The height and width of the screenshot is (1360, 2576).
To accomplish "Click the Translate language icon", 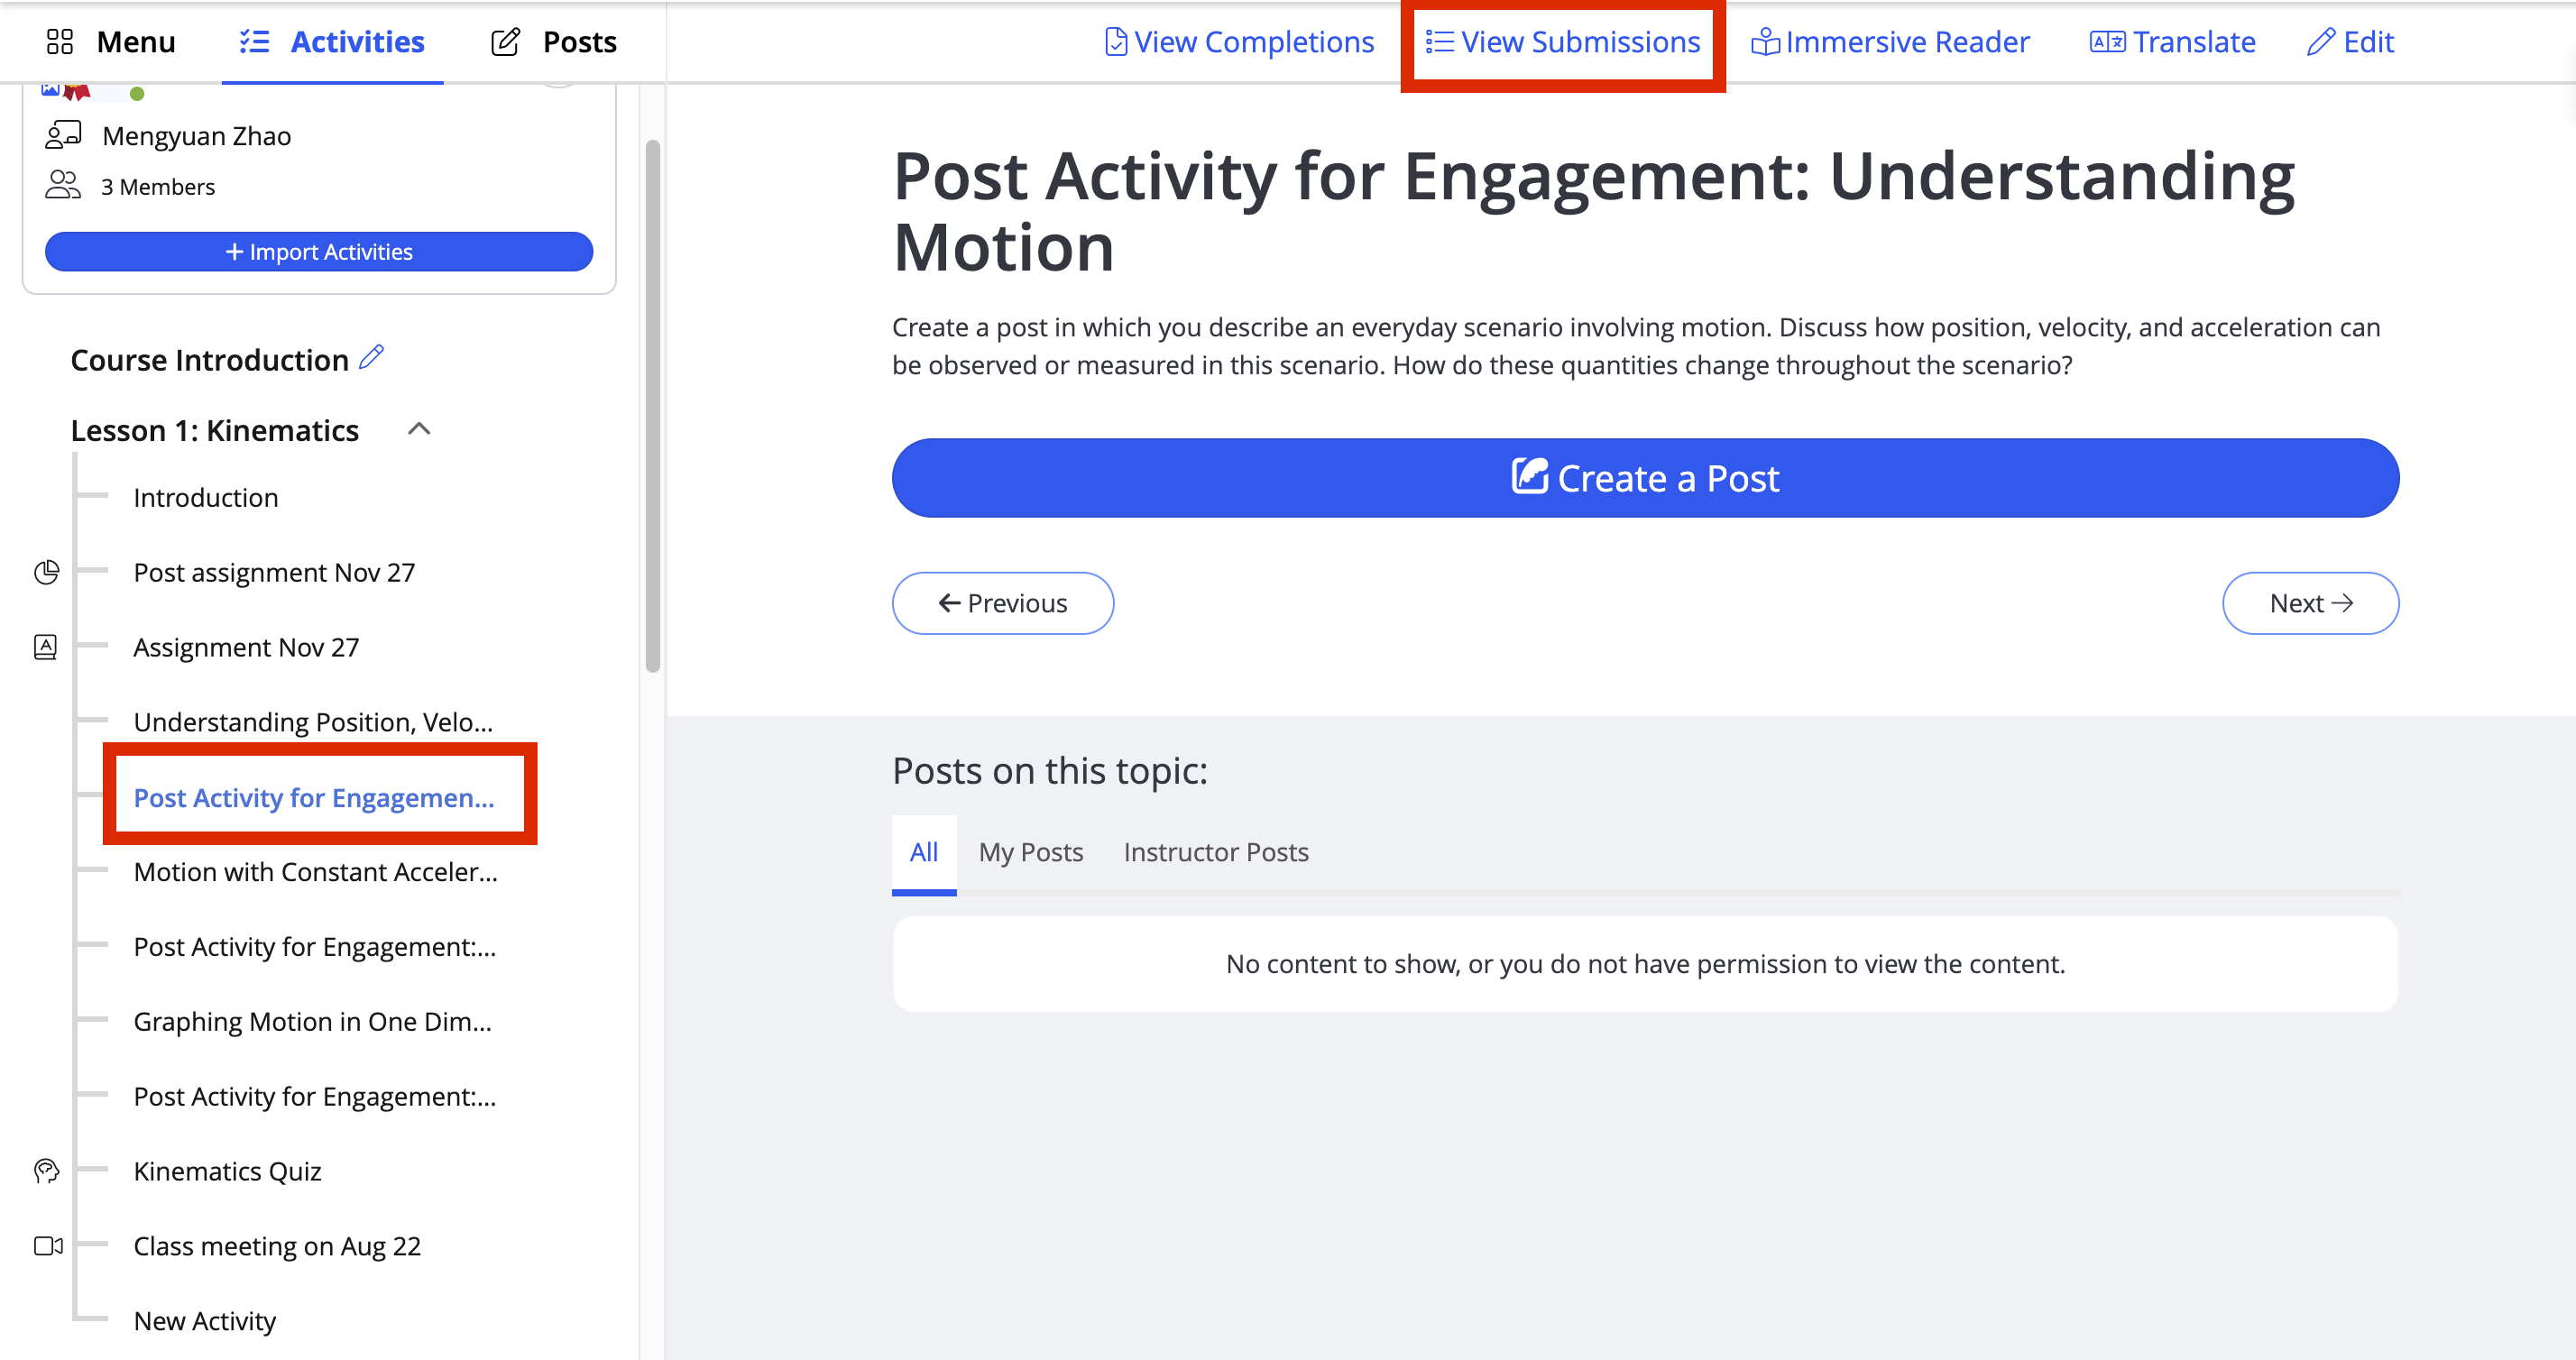I will tap(2107, 42).
